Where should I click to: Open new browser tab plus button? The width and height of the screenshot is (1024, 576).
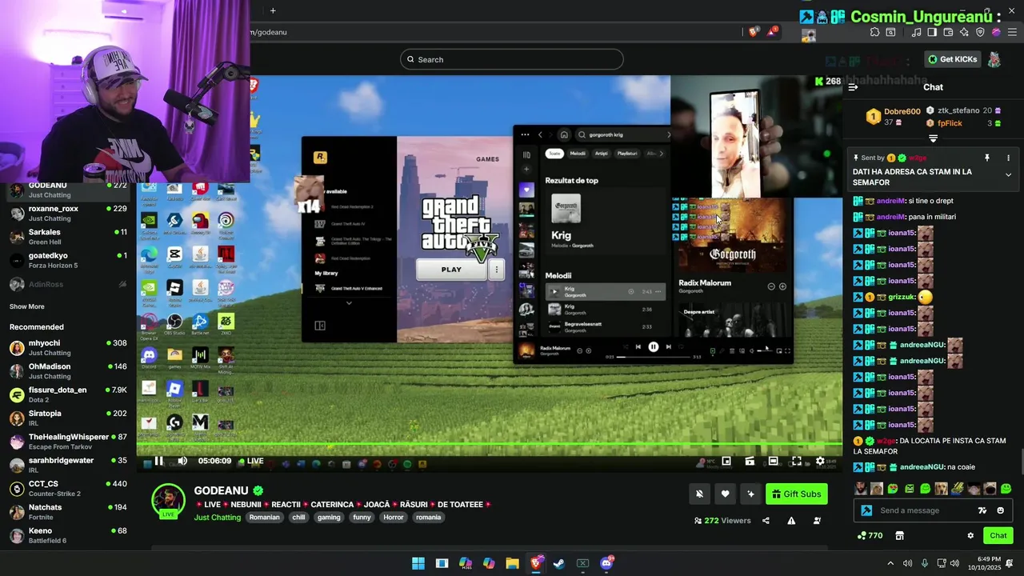coord(273,10)
